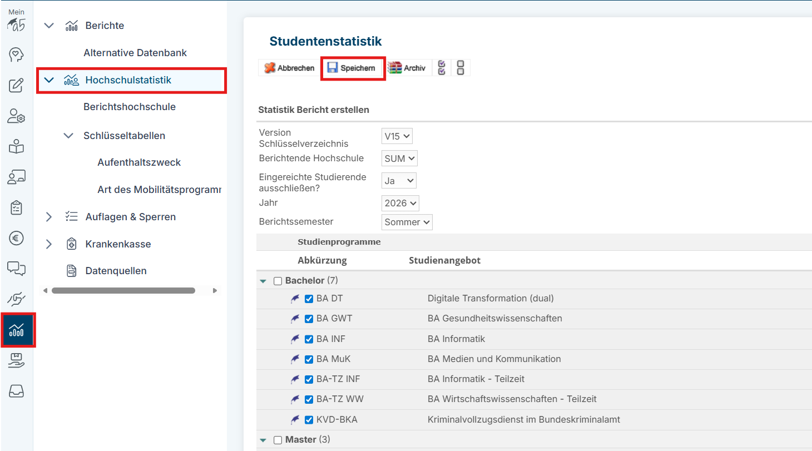Screen dimensions: 812x451
Task: Click the head-with-heart sidebar icon
Action: (x=16, y=54)
